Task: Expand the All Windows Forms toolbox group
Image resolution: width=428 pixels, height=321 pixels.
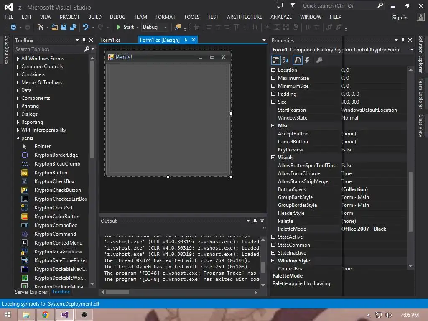Action: (18, 59)
